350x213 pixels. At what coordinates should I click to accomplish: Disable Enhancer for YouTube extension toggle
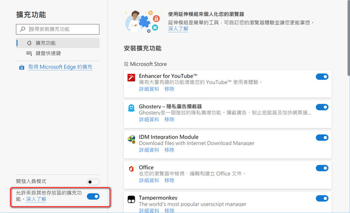[322, 77]
